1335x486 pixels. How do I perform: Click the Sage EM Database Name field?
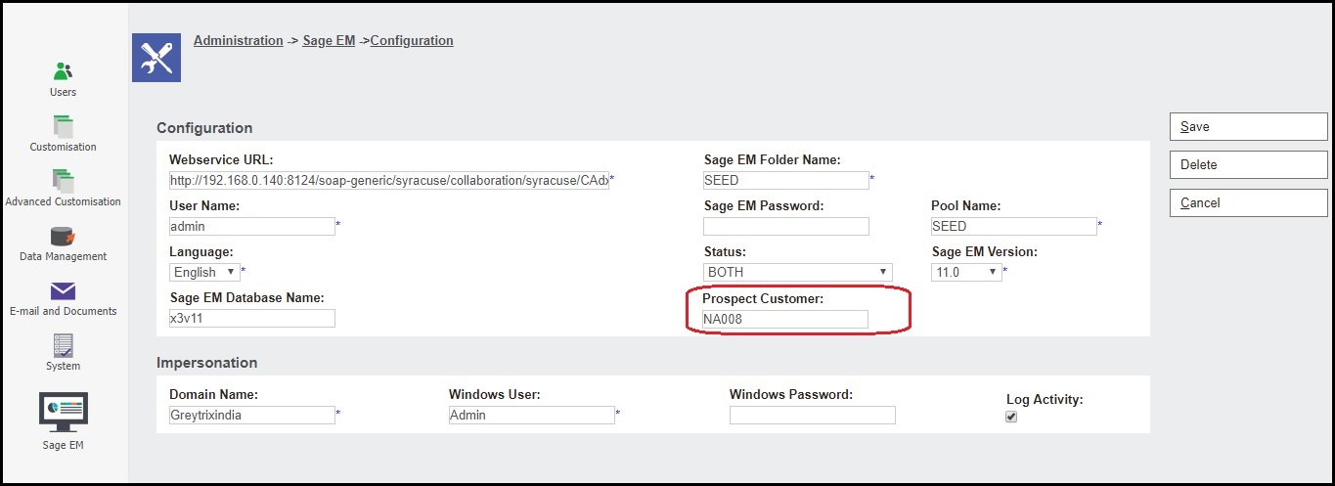click(x=252, y=318)
